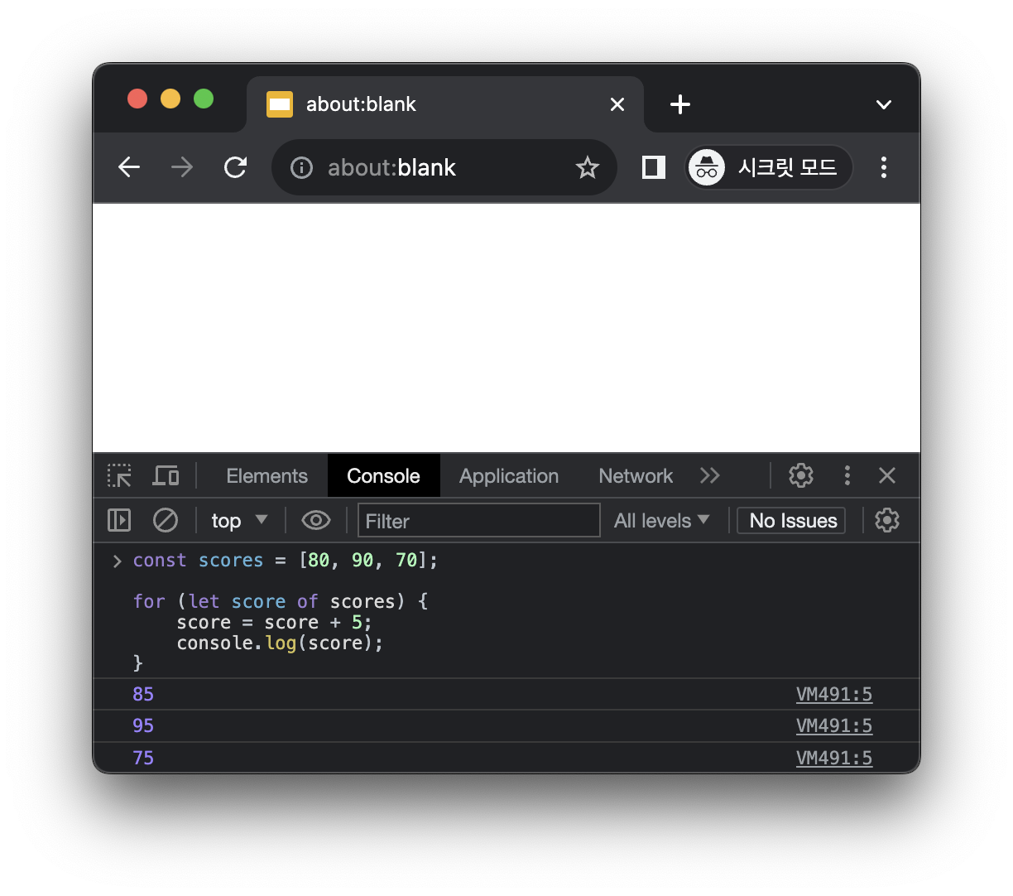Create a live expression with eye icon

tap(315, 520)
